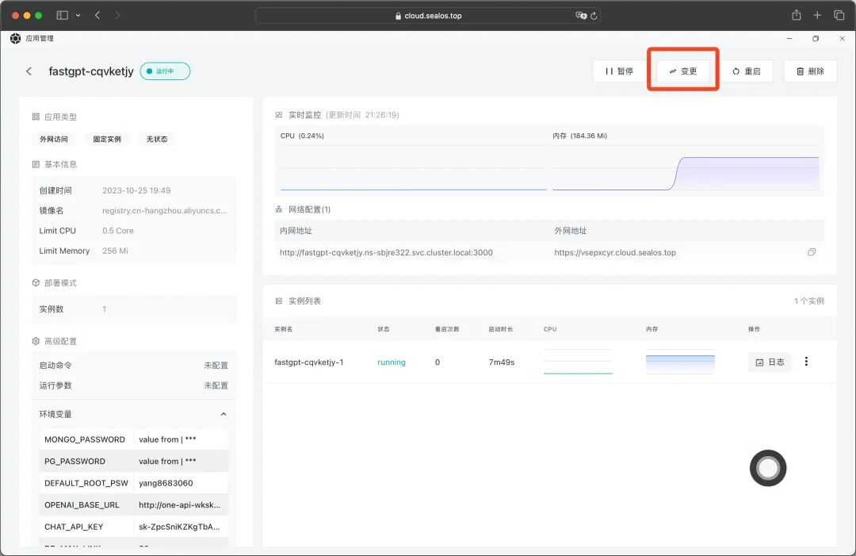Click the Safari forward navigation arrow

117,15
